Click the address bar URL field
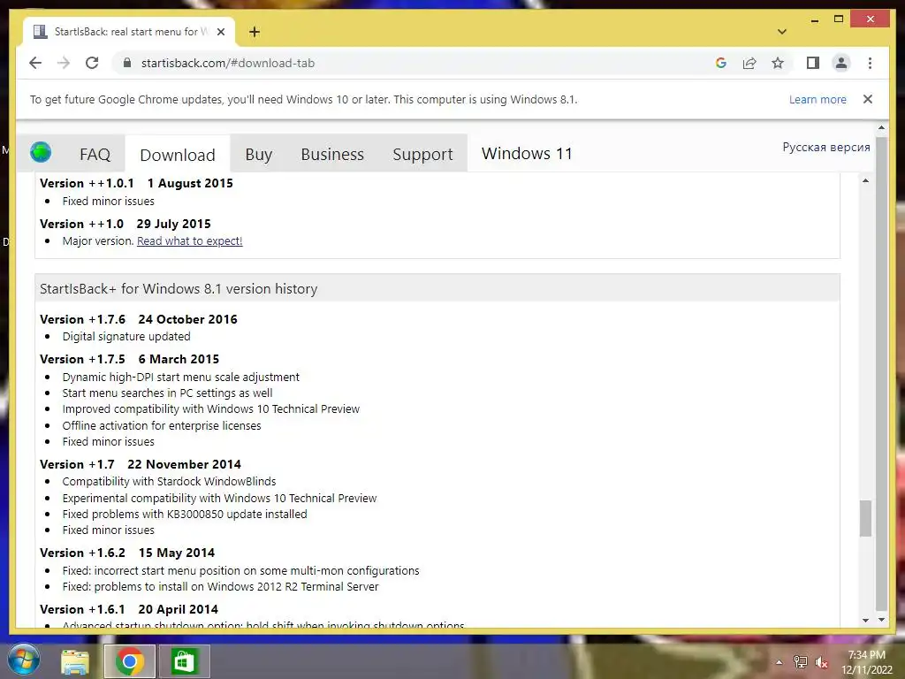This screenshot has width=905, height=679. [x=404, y=63]
